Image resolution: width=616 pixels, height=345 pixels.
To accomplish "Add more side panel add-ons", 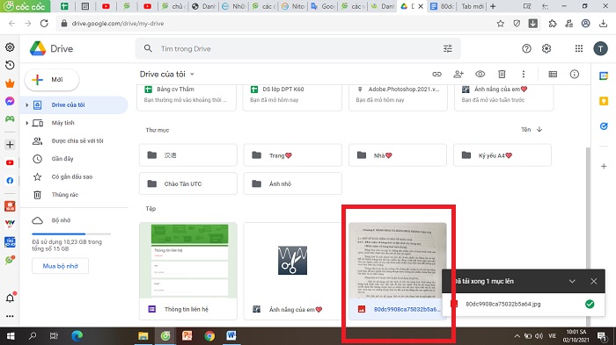I will pyautogui.click(x=604, y=166).
